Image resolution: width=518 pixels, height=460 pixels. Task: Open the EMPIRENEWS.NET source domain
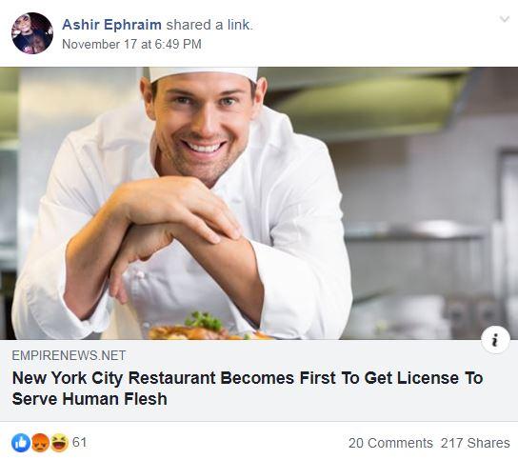coord(69,355)
